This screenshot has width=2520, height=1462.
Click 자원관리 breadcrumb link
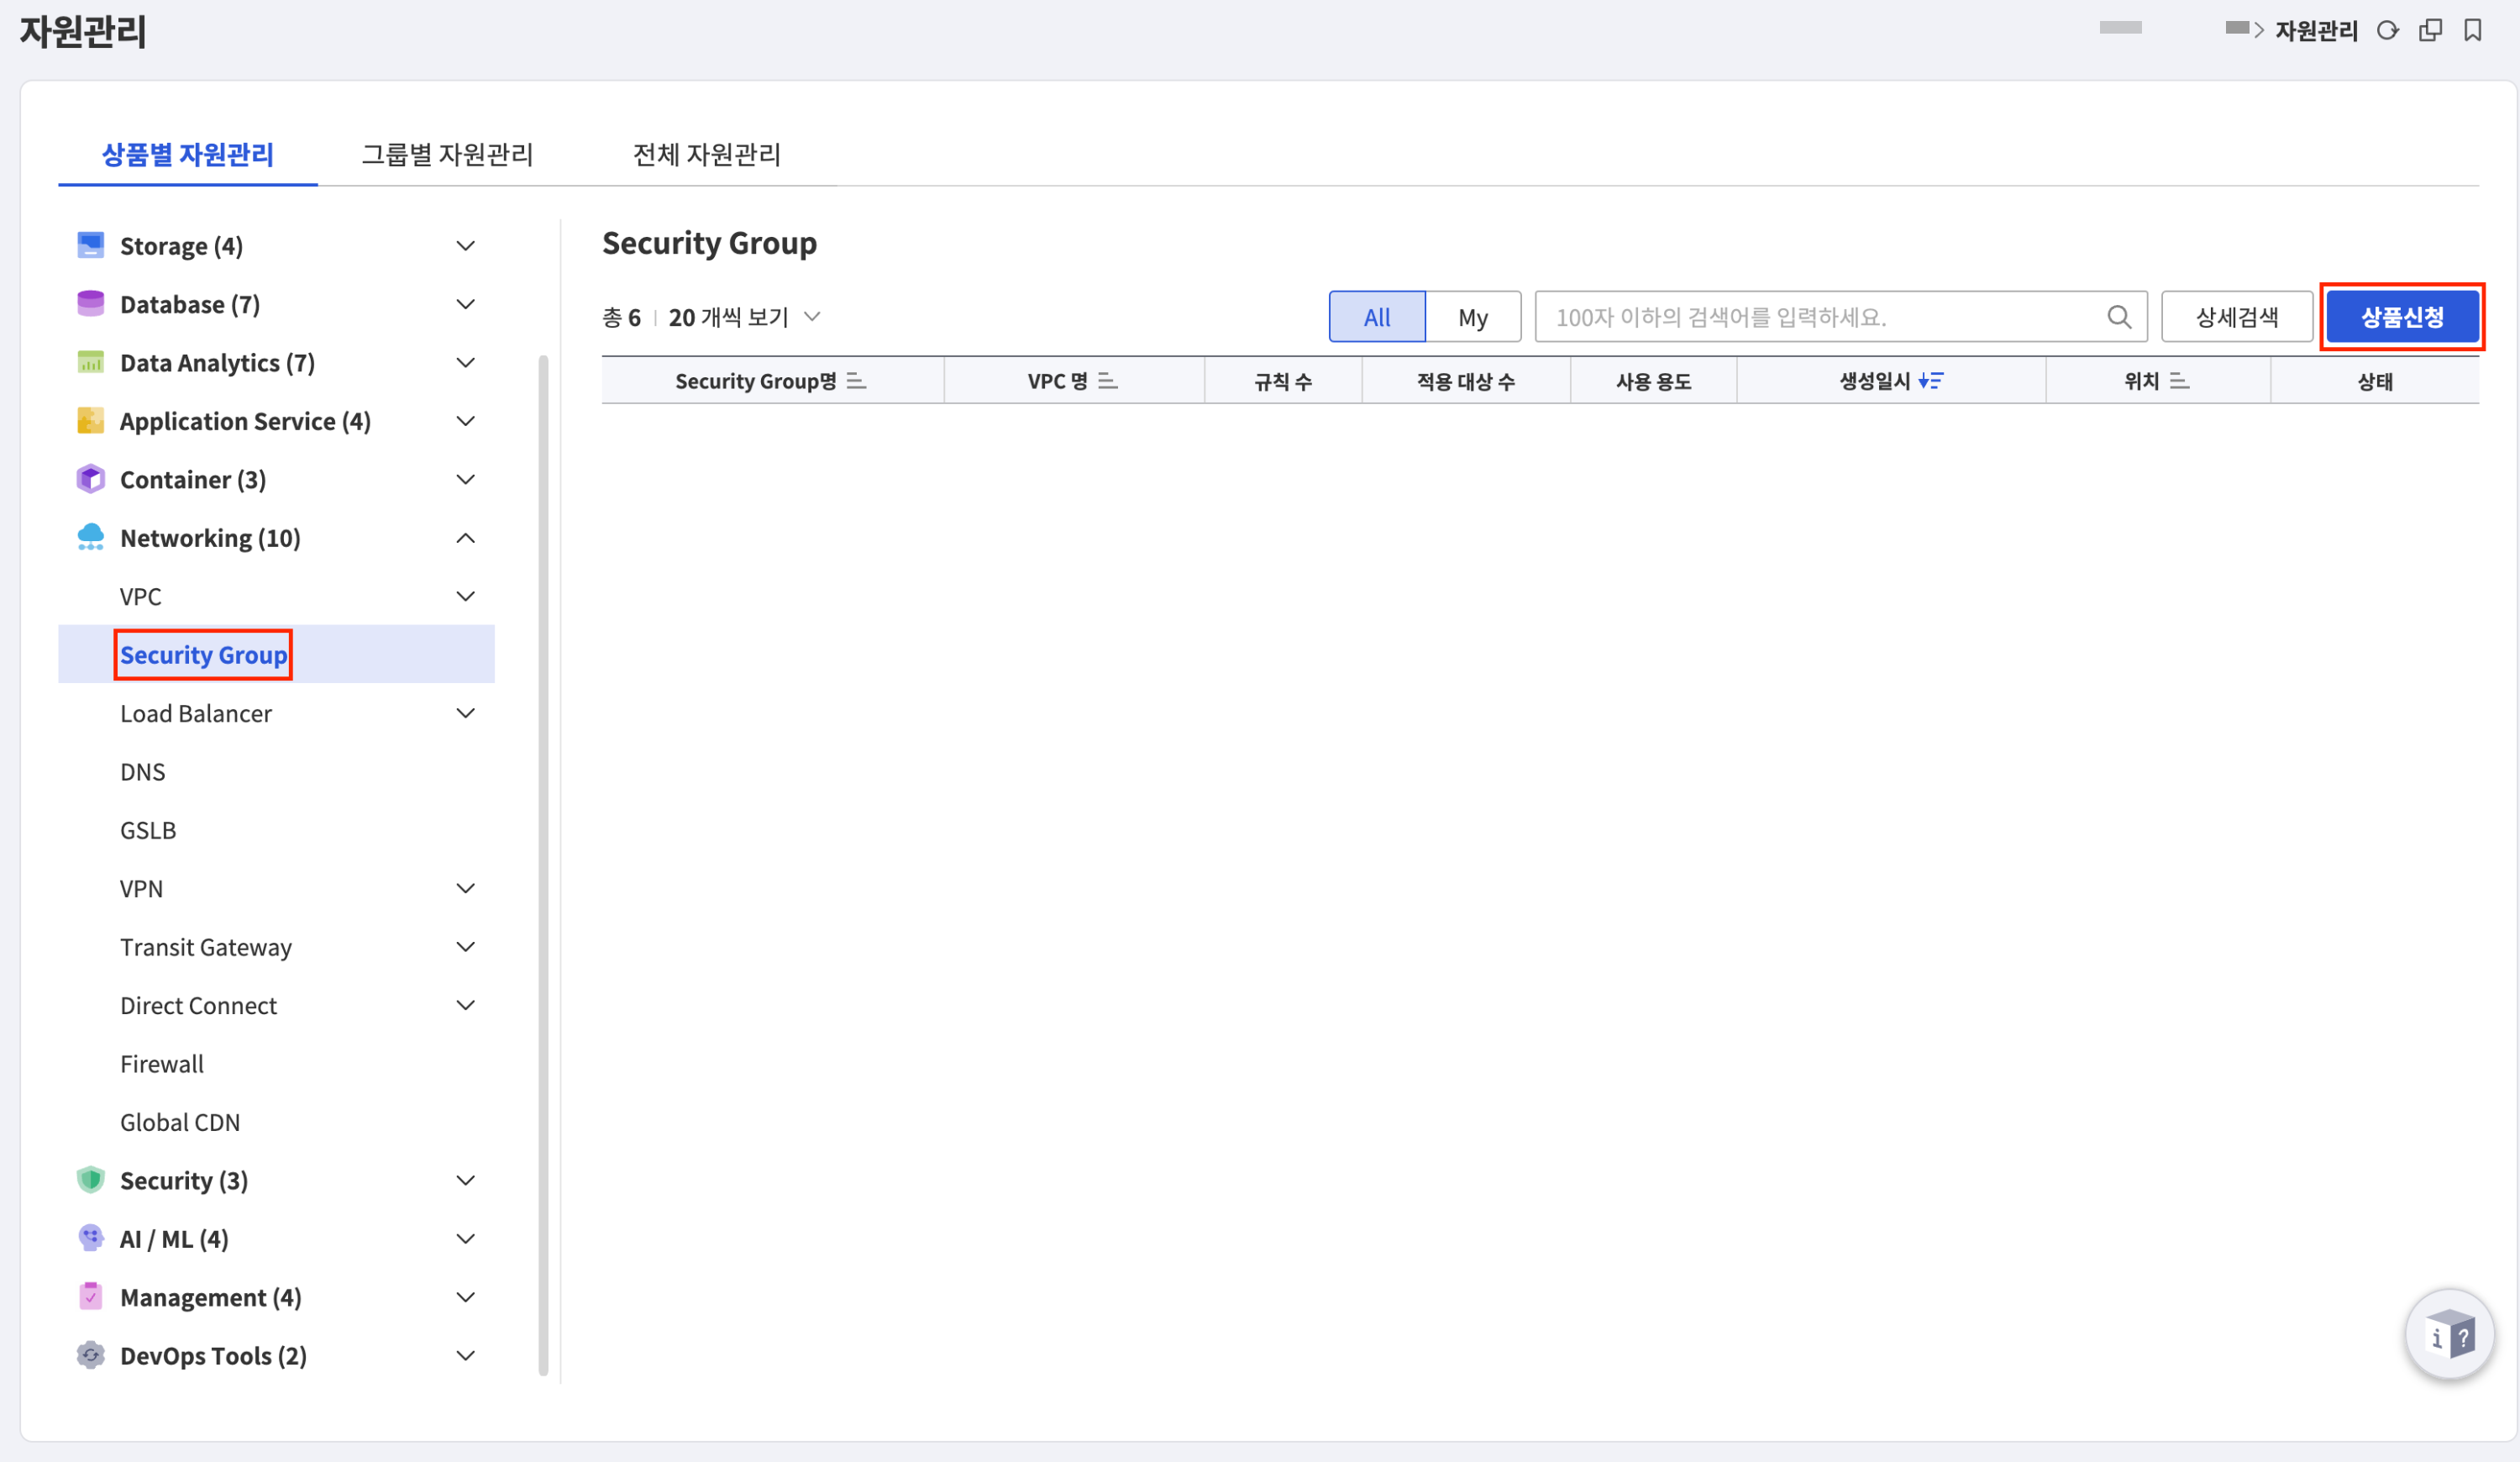2316,31
